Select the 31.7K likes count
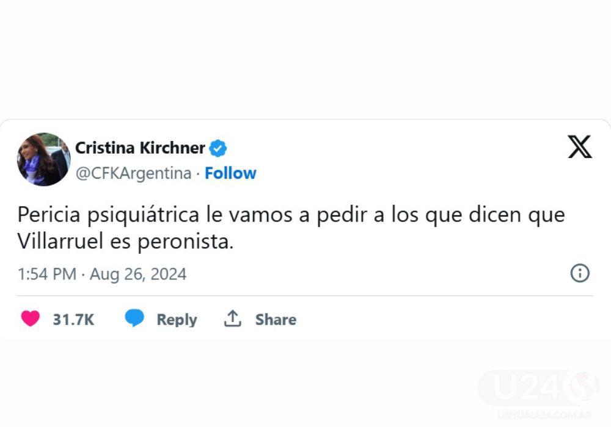 pyautogui.click(x=73, y=318)
